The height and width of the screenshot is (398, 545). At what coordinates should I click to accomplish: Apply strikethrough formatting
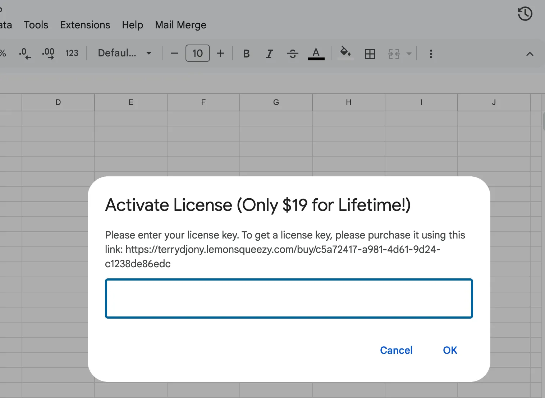click(x=293, y=54)
